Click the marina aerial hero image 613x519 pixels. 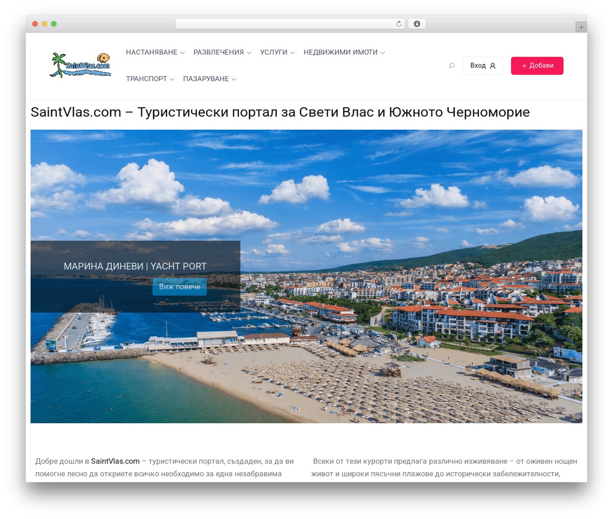click(x=306, y=276)
